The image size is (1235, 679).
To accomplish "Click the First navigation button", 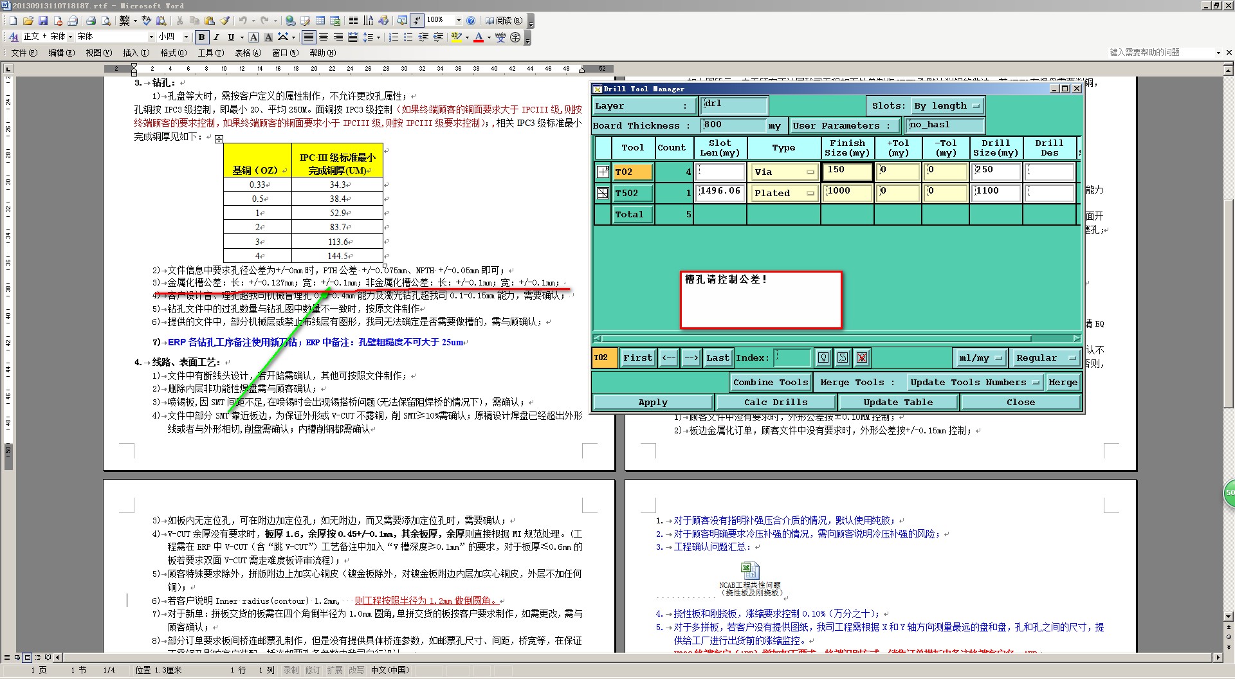I will click(x=637, y=358).
